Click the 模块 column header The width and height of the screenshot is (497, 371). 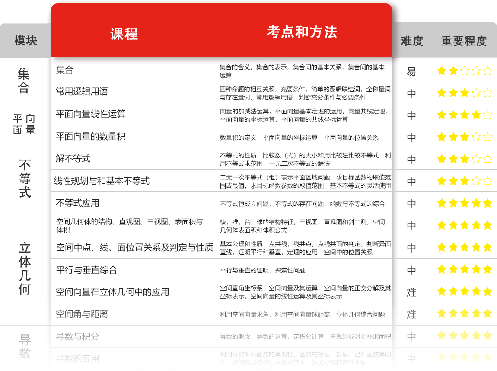[x=25, y=41]
